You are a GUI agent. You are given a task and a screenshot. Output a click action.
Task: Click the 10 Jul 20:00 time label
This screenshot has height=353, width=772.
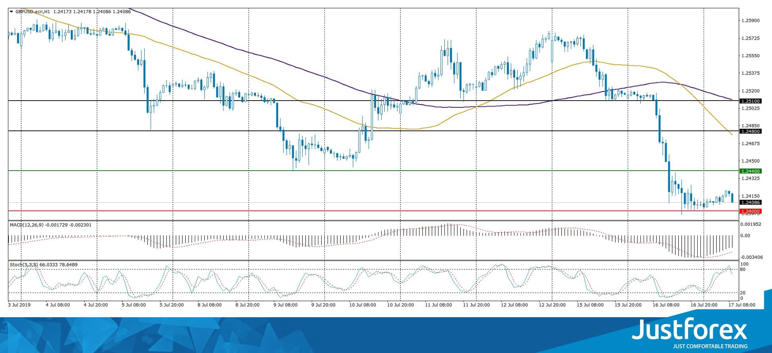[401, 305]
